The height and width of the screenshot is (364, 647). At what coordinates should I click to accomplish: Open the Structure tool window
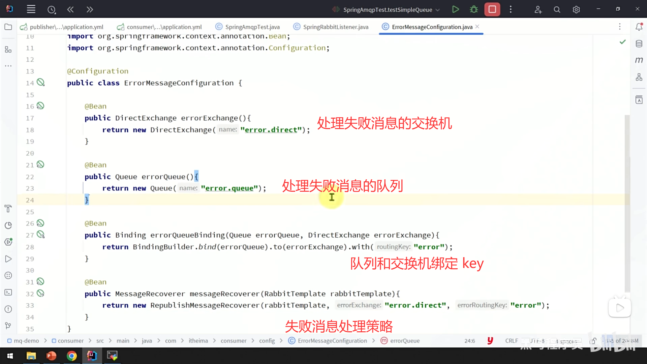8,50
